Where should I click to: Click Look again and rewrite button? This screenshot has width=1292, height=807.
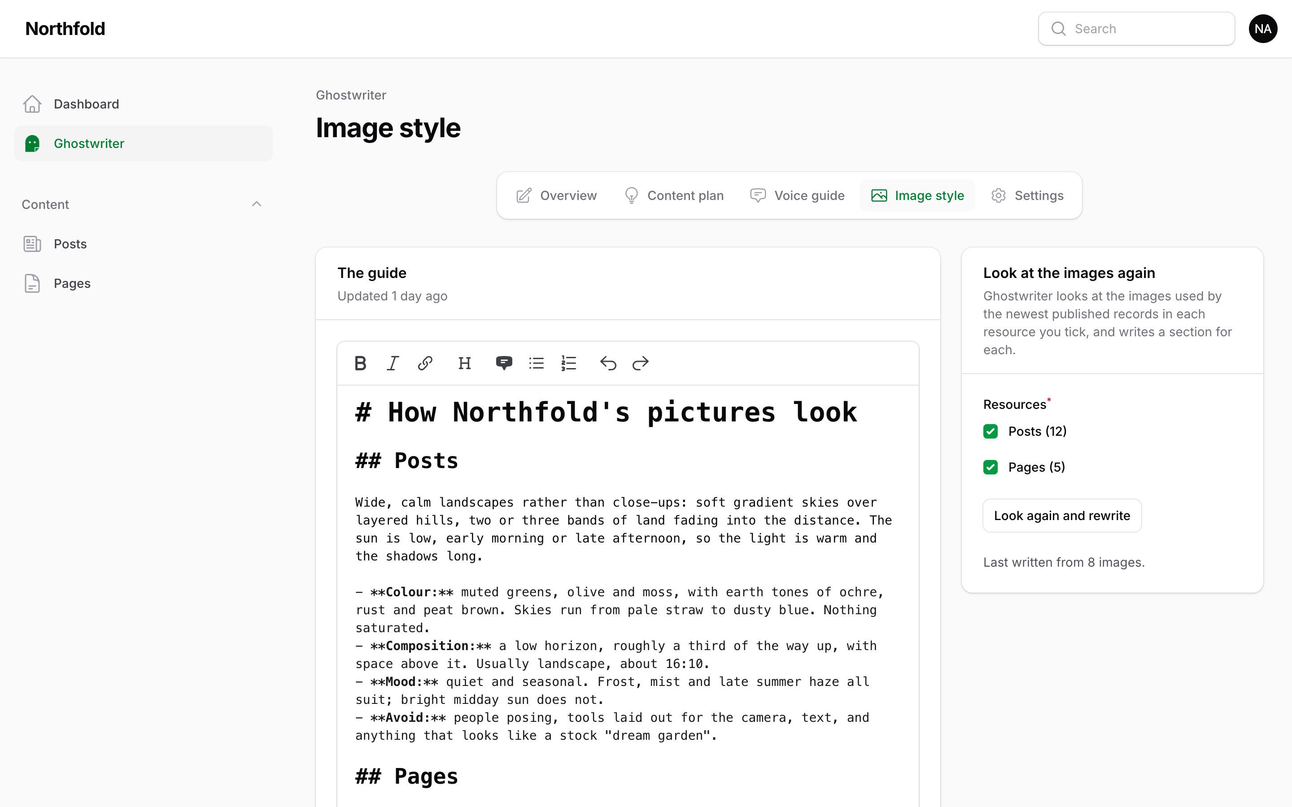coord(1062,516)
